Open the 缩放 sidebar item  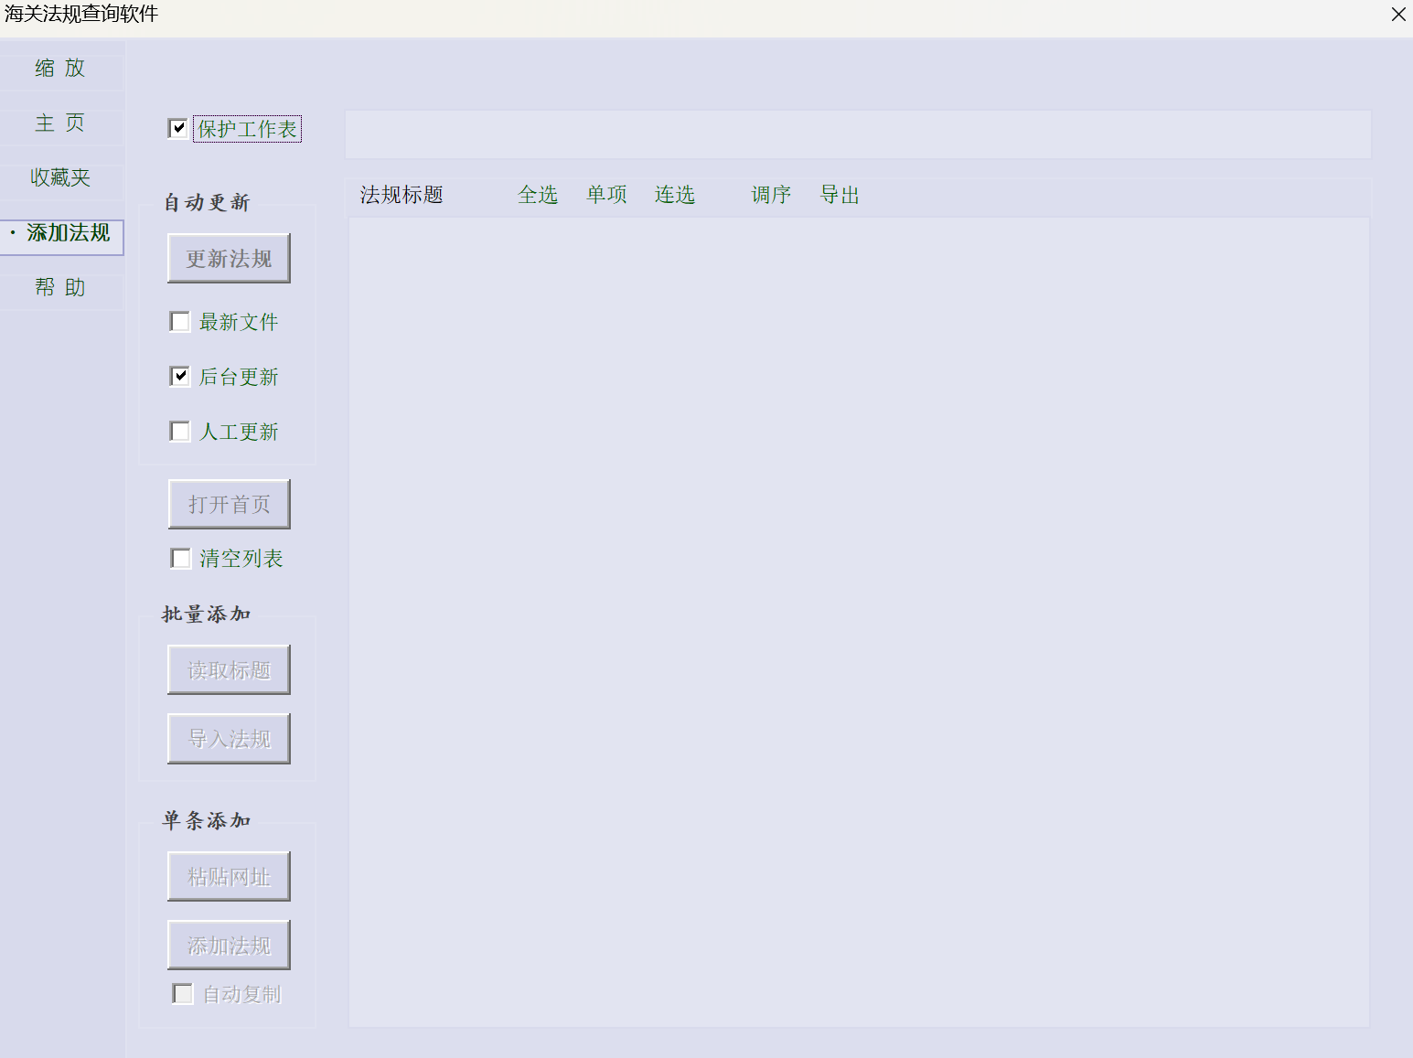(x=60, y=69)
